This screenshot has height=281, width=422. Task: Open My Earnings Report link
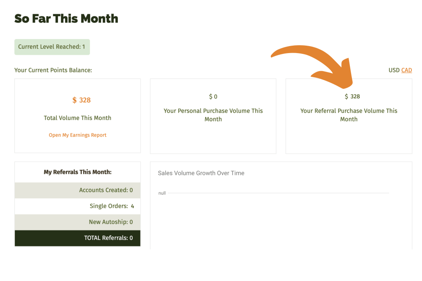[77, 135]
